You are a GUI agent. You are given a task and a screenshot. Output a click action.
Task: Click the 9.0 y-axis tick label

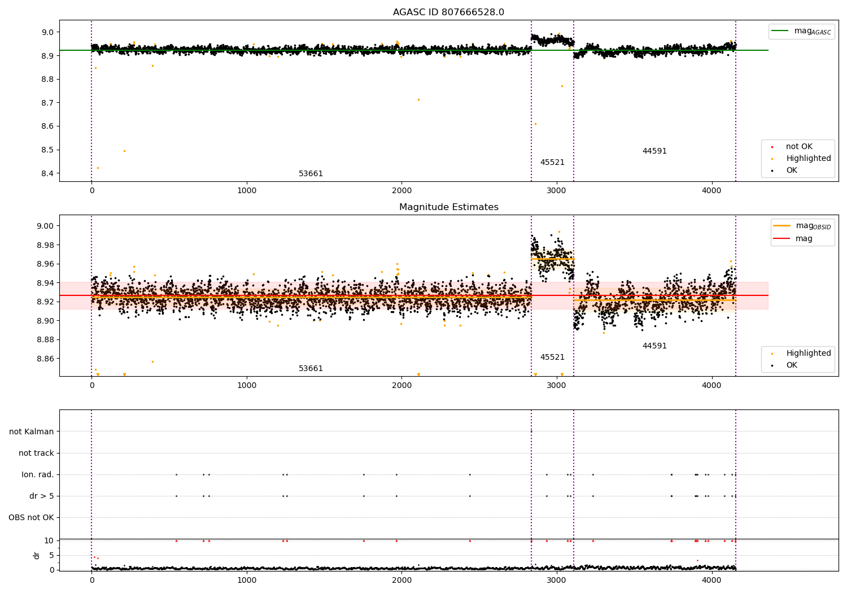click(48, 32)
